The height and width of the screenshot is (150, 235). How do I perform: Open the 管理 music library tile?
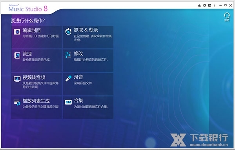pyautogui.click(x=36, y=60)
